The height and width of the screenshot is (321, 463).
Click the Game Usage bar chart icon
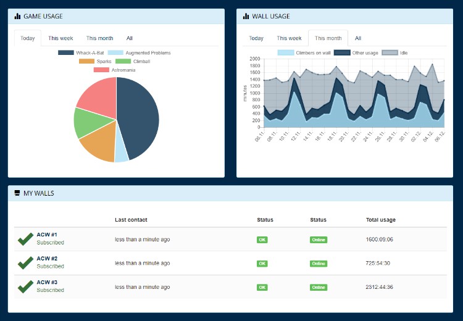[x=17, y=16]
